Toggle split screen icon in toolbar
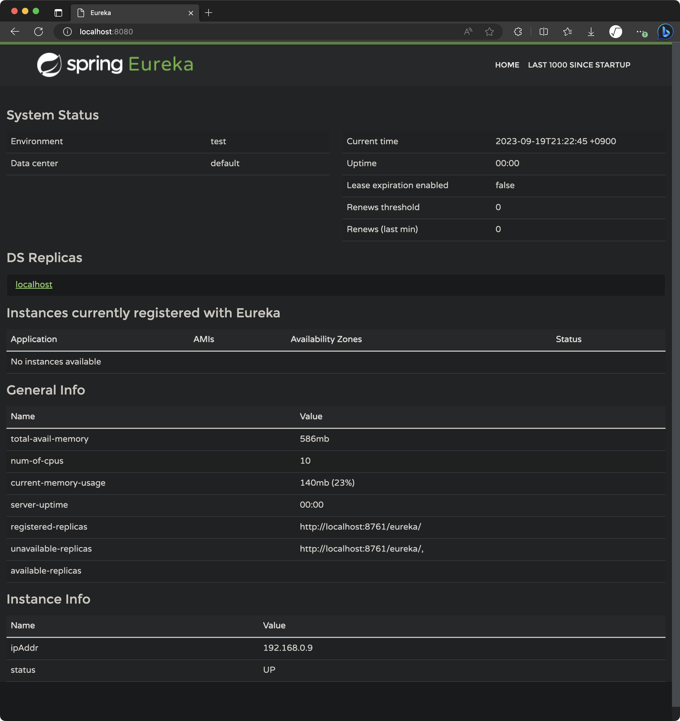The image size is (680, 721). pos(543,32)
